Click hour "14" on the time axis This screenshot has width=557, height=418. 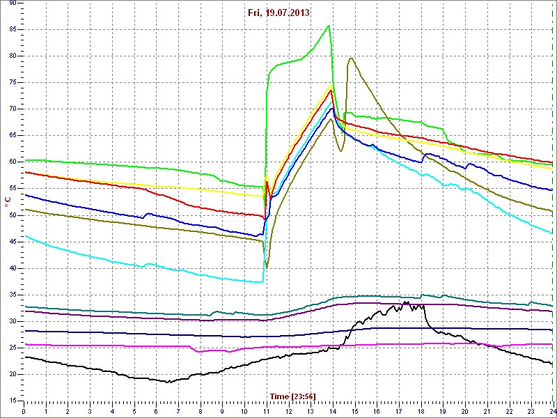coord(333,410)
